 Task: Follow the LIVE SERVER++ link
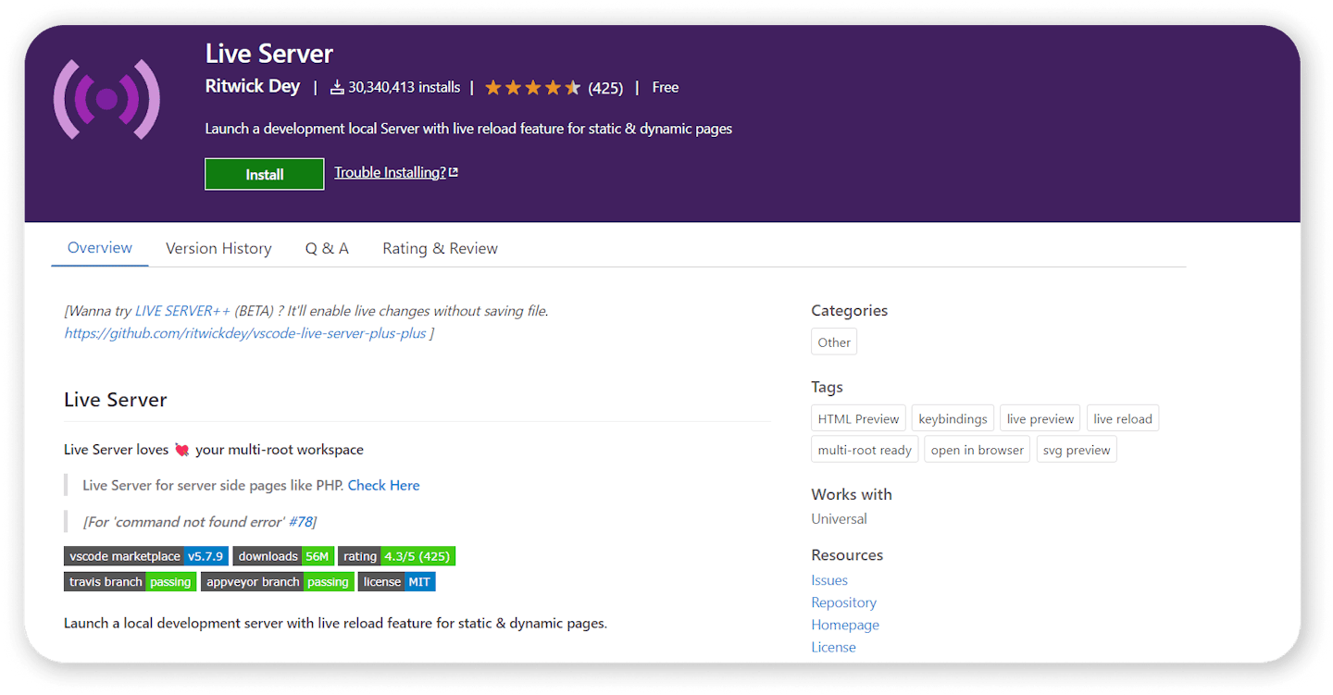tap(182, 311)
